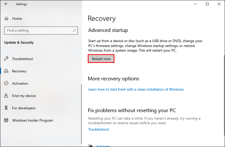Click the back arrow in Settings
The width and height of the screenshot is (225, 147).
pyautogui.click(x=6, y=4)
